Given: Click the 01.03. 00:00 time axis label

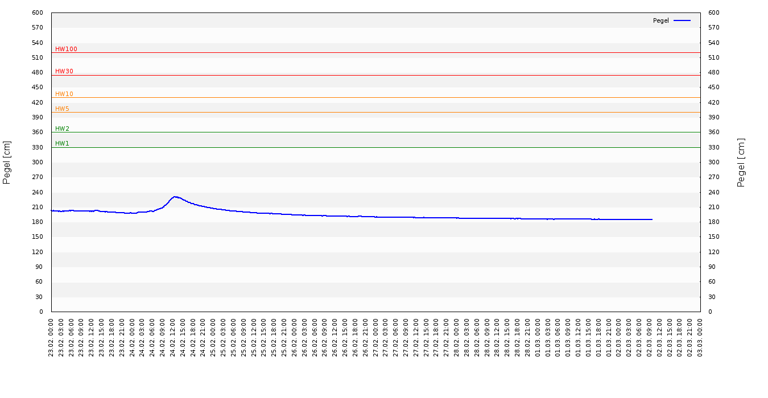Looking at the screenshot, I should [x=538, y=338].
